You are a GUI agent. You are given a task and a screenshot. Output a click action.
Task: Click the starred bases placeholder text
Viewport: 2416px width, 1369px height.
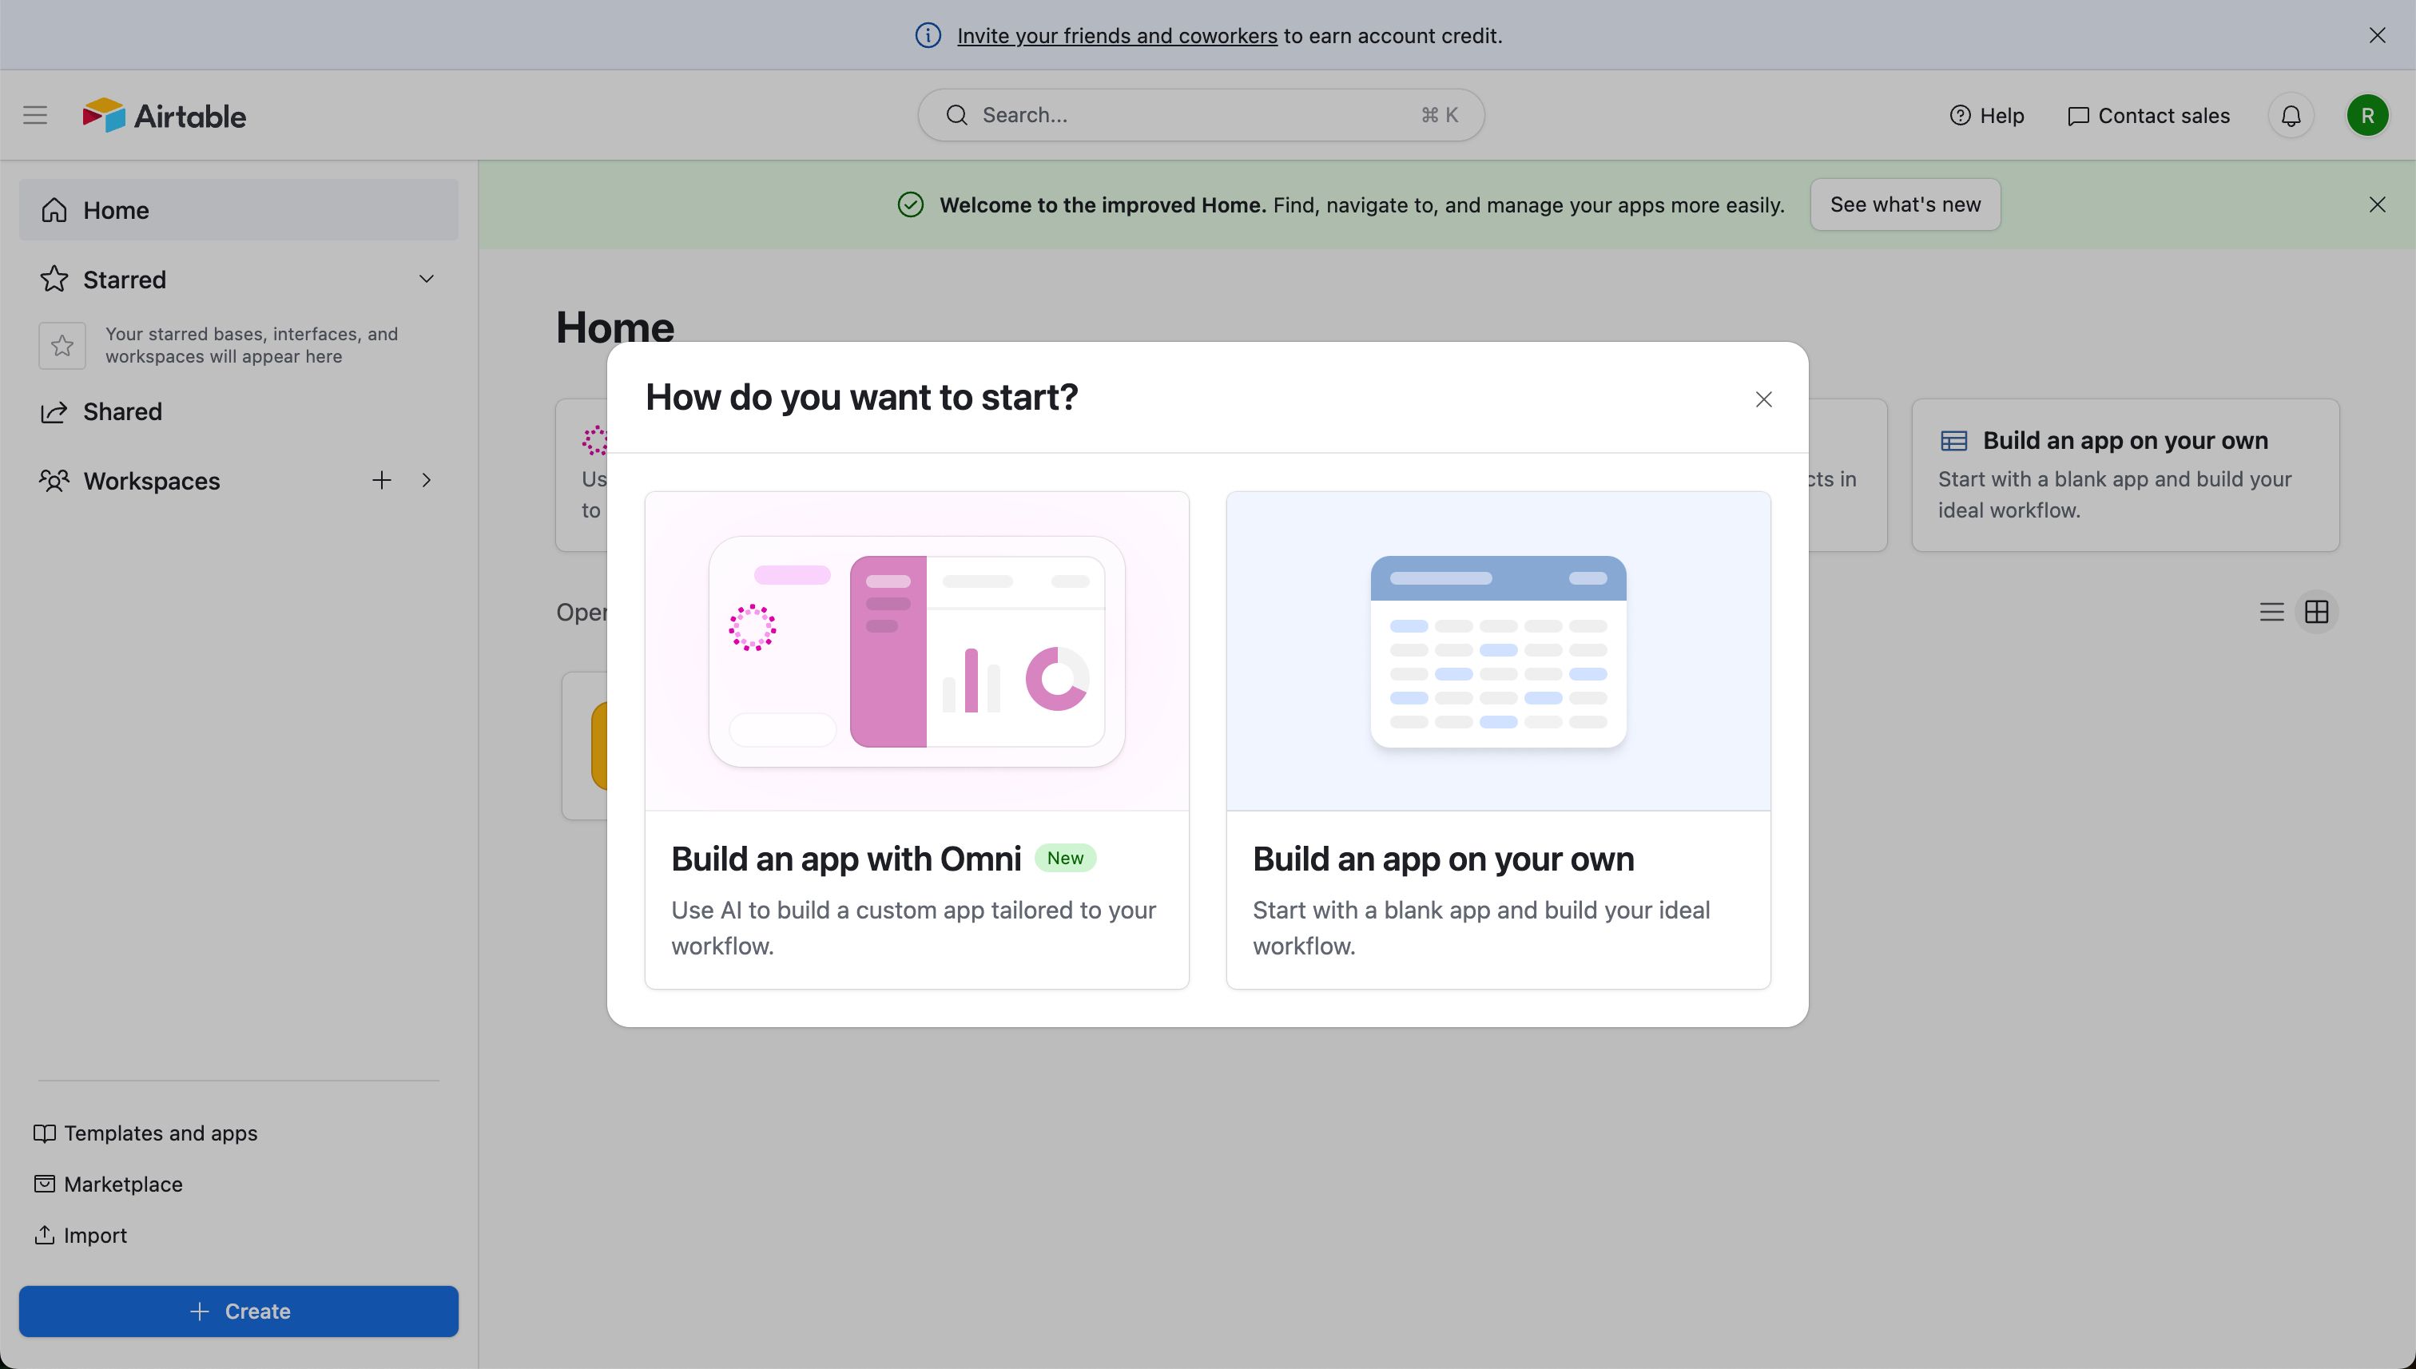251,345
